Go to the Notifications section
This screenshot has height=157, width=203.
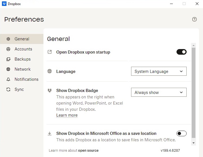click(22, 79)
